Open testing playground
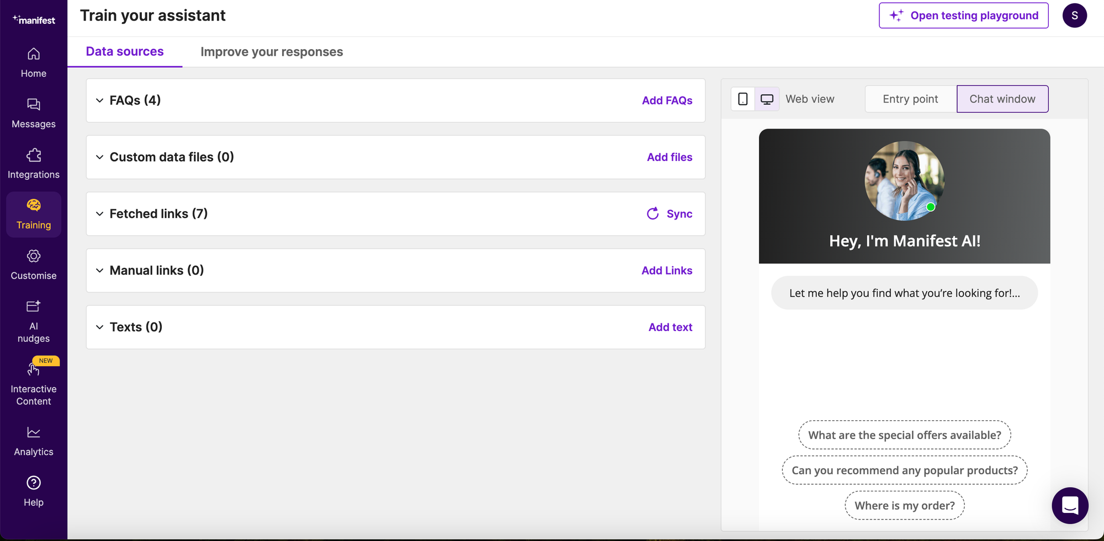 click(963, 15)
